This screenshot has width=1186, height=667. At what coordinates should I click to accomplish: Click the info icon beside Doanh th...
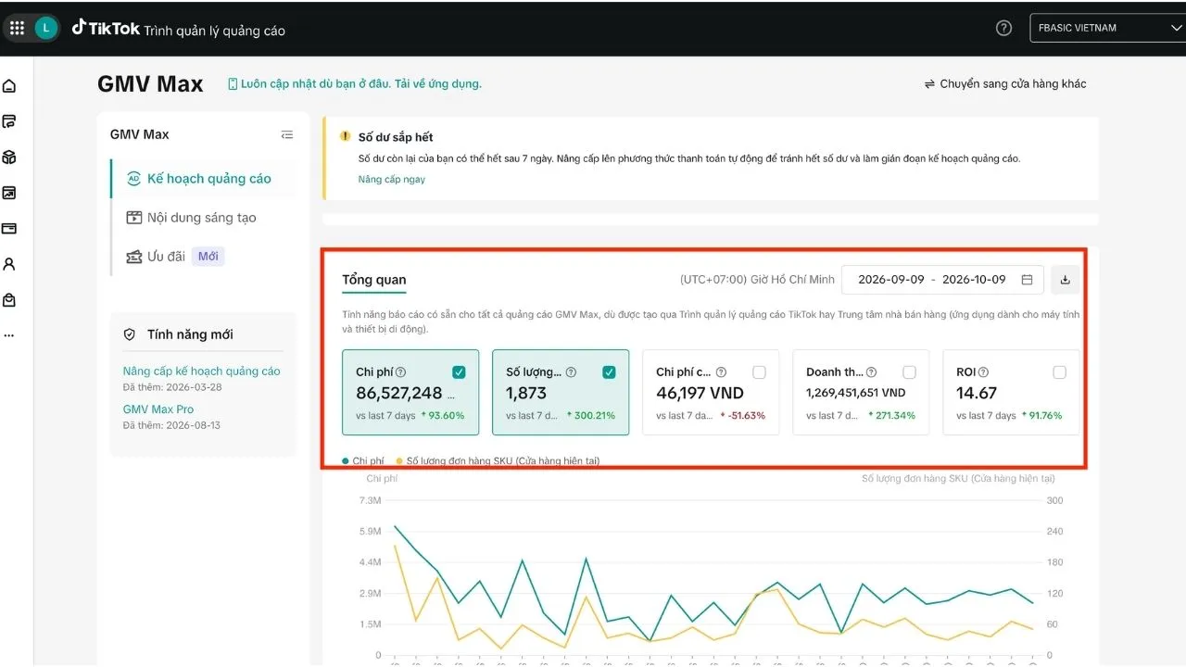coord(871,372)
